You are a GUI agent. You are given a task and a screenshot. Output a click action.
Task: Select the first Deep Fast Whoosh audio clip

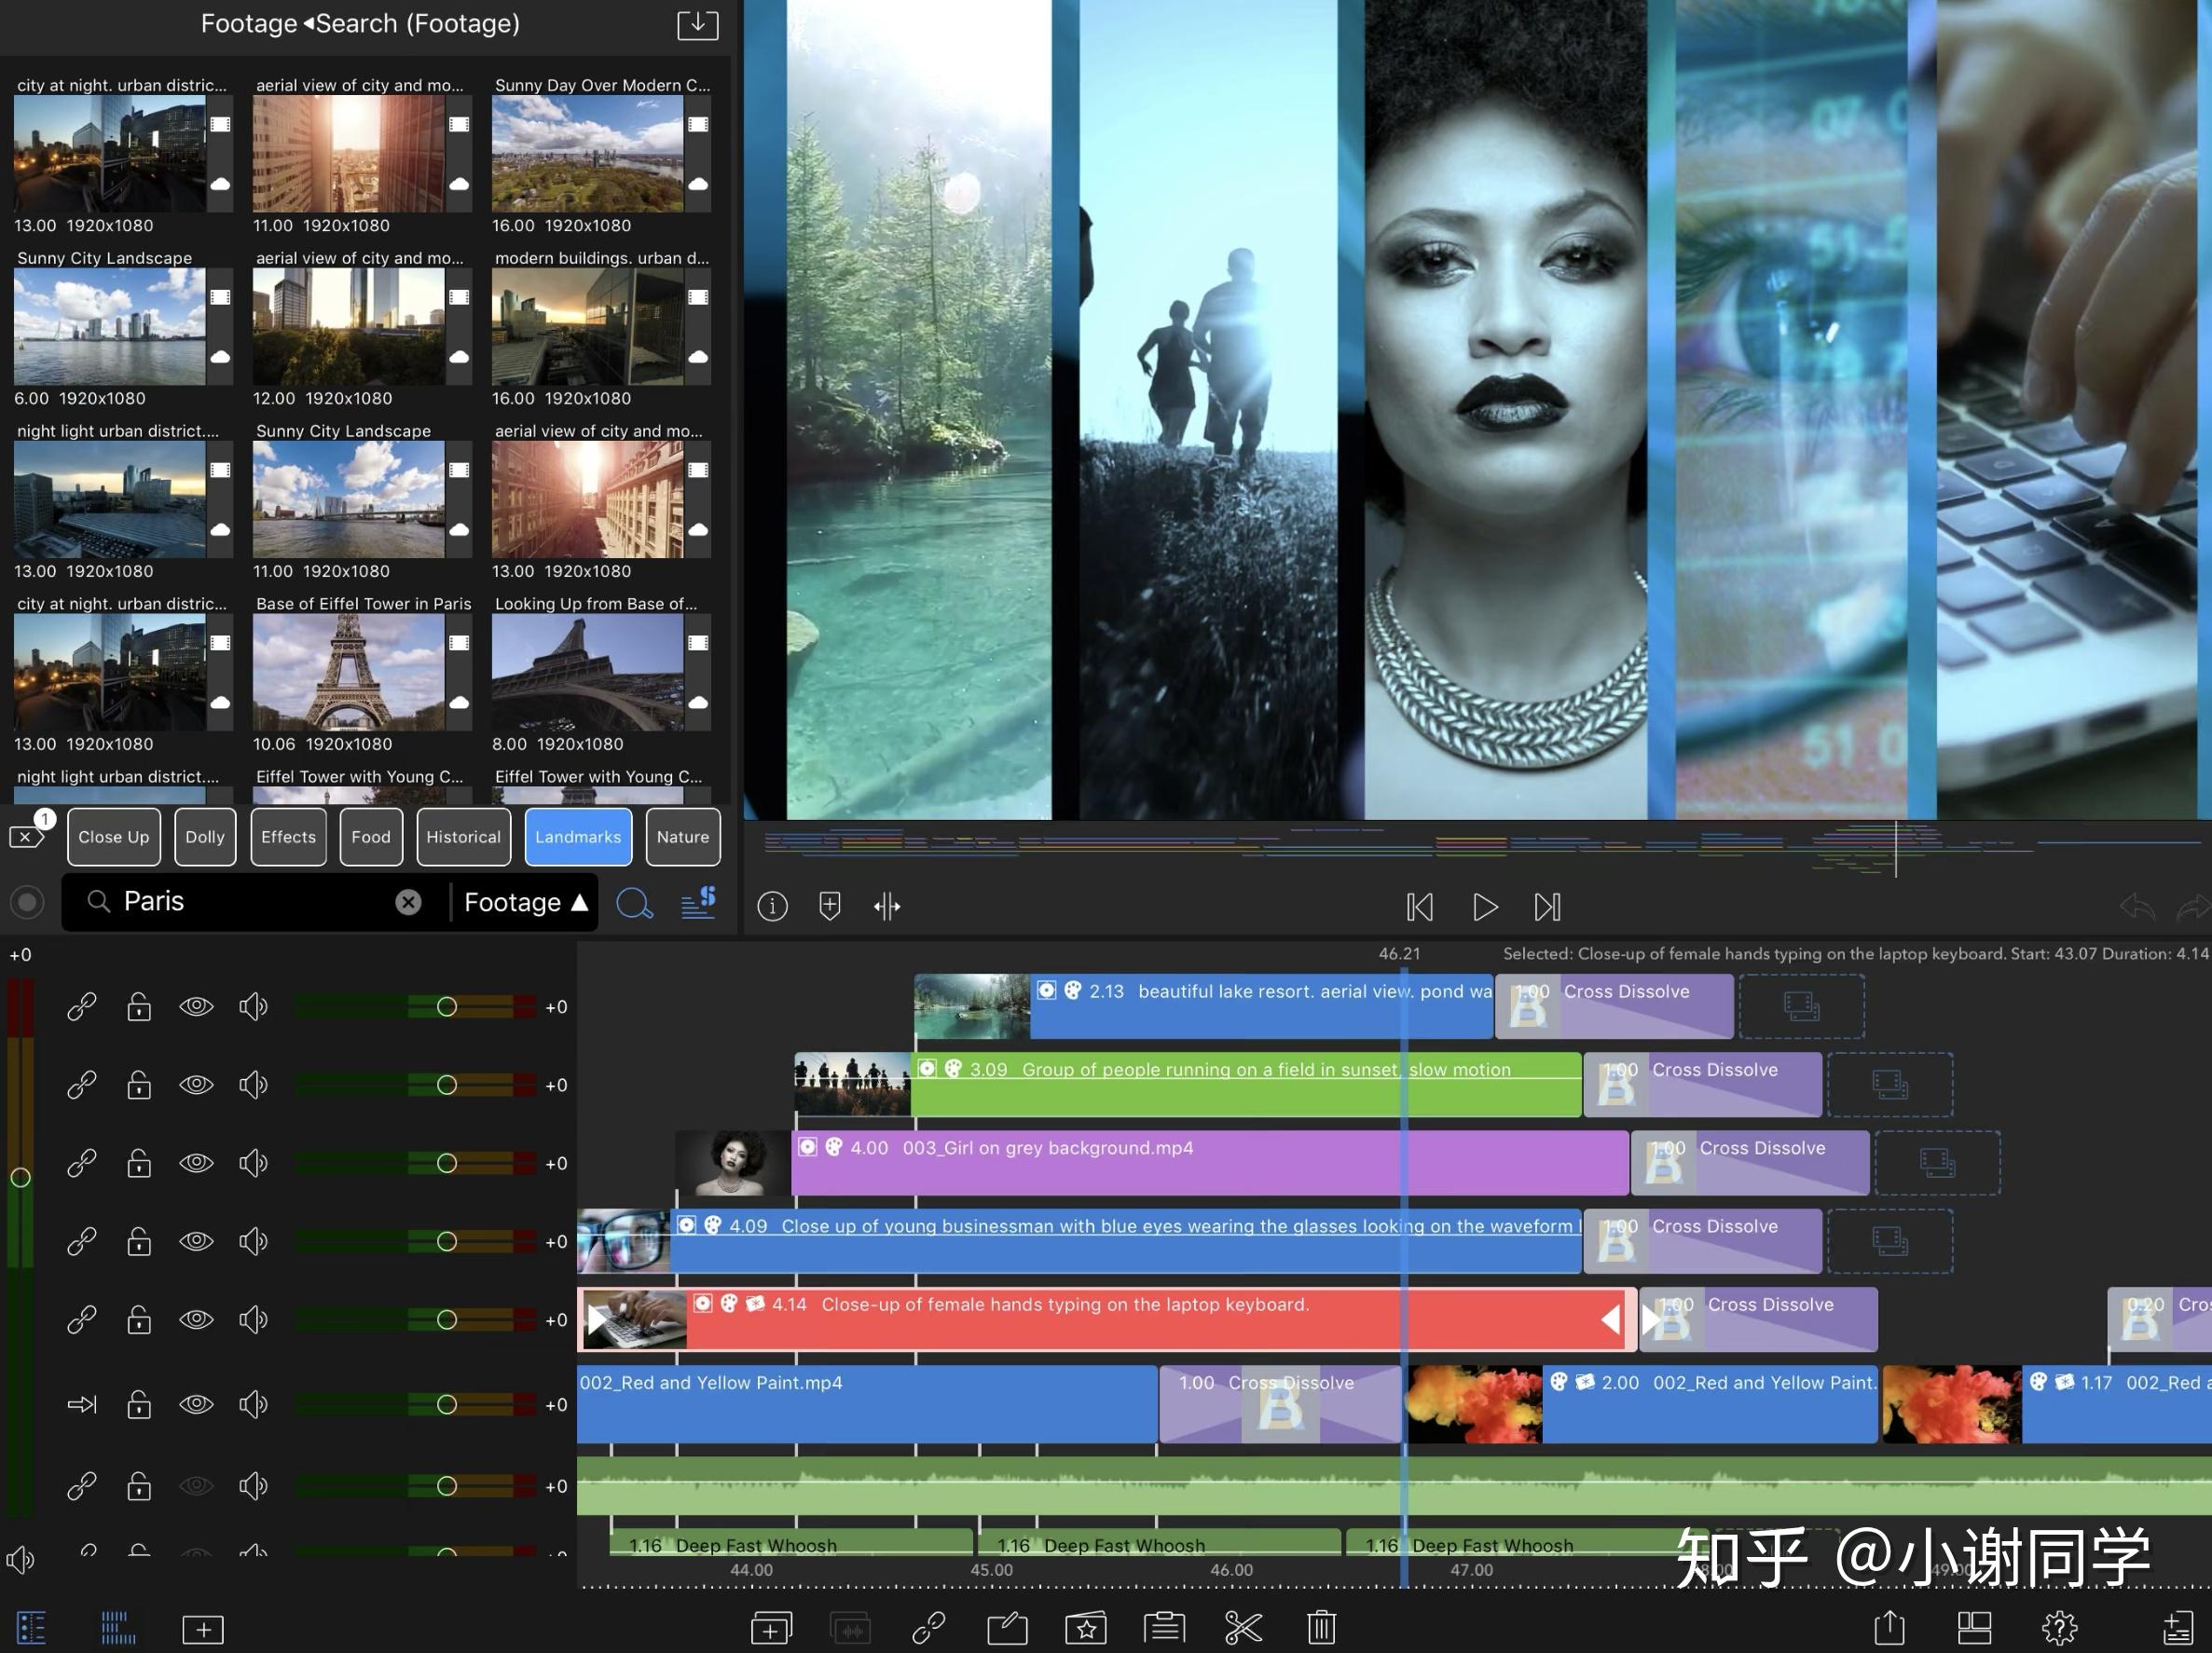791,1544
